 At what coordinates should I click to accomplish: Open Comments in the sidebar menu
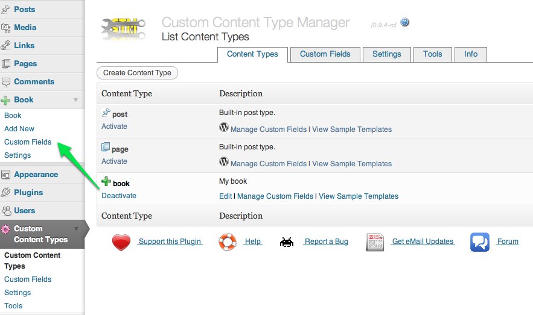point(34,82)
